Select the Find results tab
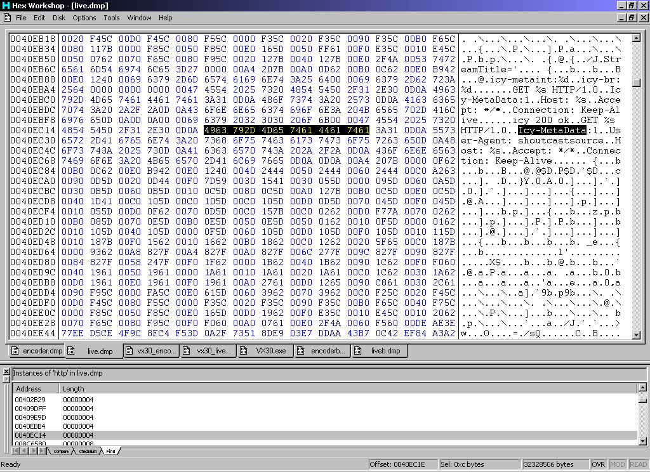The height and width of the screenshot is (472, 650). point(110,451)
